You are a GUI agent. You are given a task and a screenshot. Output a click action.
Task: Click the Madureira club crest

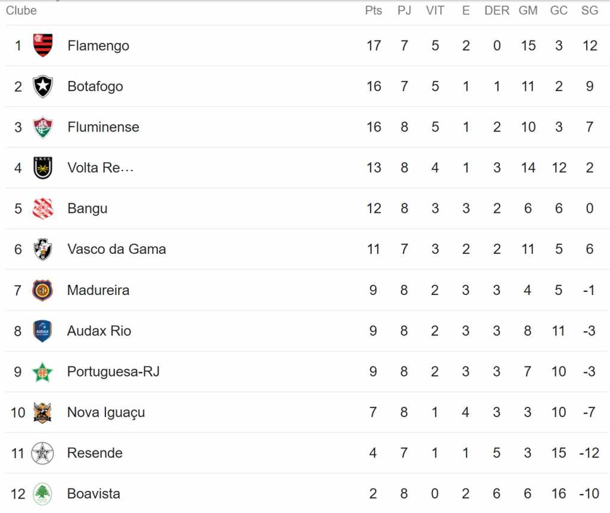(x=42, y=290)
